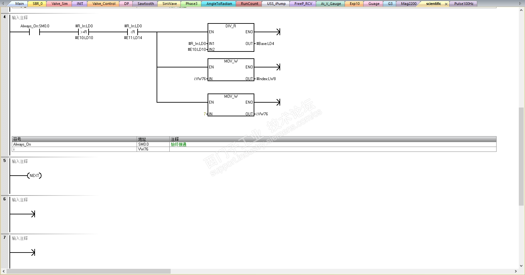Select the Always_On row in symbol table
Screen dimensions: 525x275
pyautogui.click(x=254, y=144)
